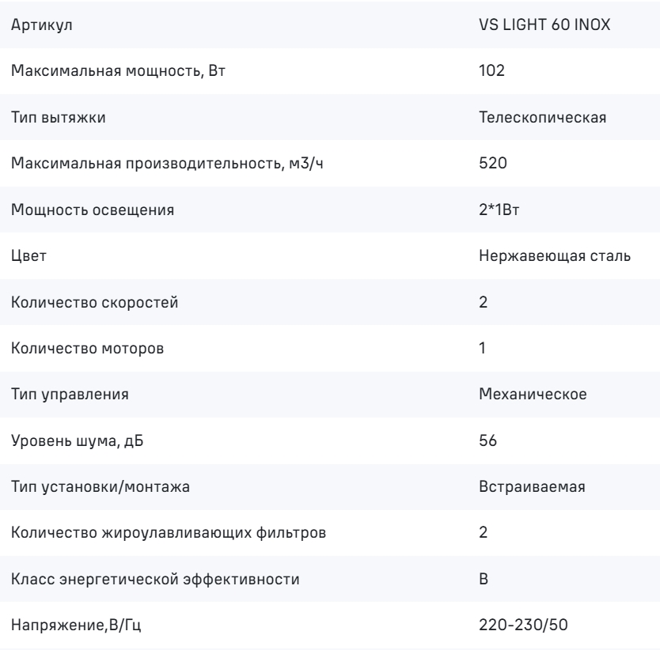This screenshot has height=650, width=660.
Task: Select the performance value 520
Action: (x=493, y=163)
